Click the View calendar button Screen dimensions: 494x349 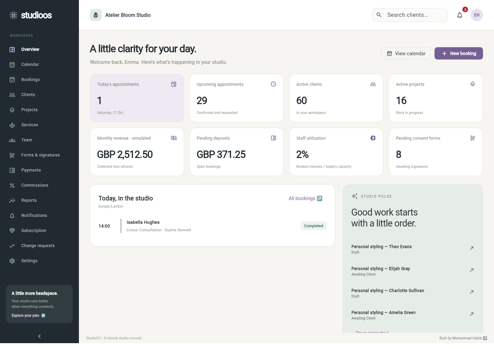click(x=406, y=54)
